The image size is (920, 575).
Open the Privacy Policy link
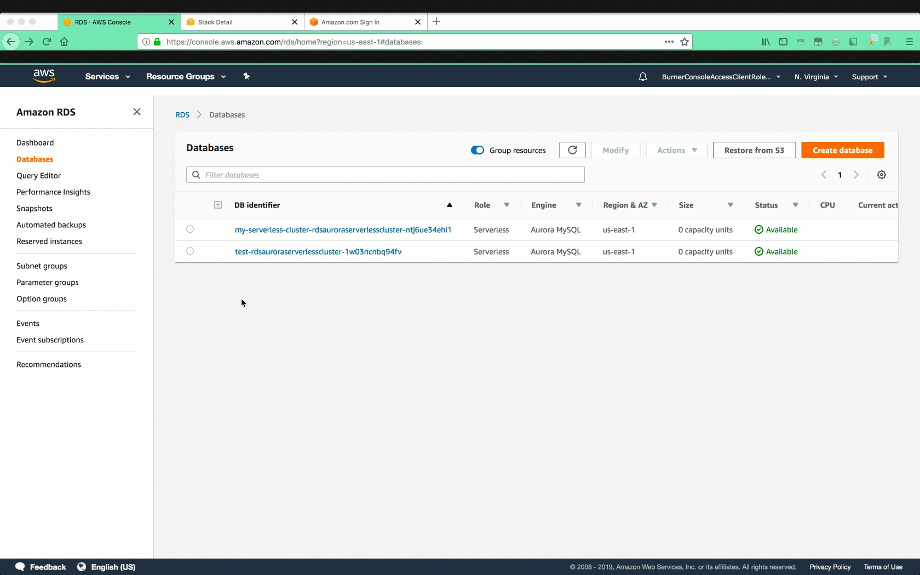pyautogui.click(x=830, y=567)
